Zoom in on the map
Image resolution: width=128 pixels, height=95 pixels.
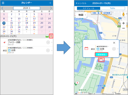click(123, 23)
